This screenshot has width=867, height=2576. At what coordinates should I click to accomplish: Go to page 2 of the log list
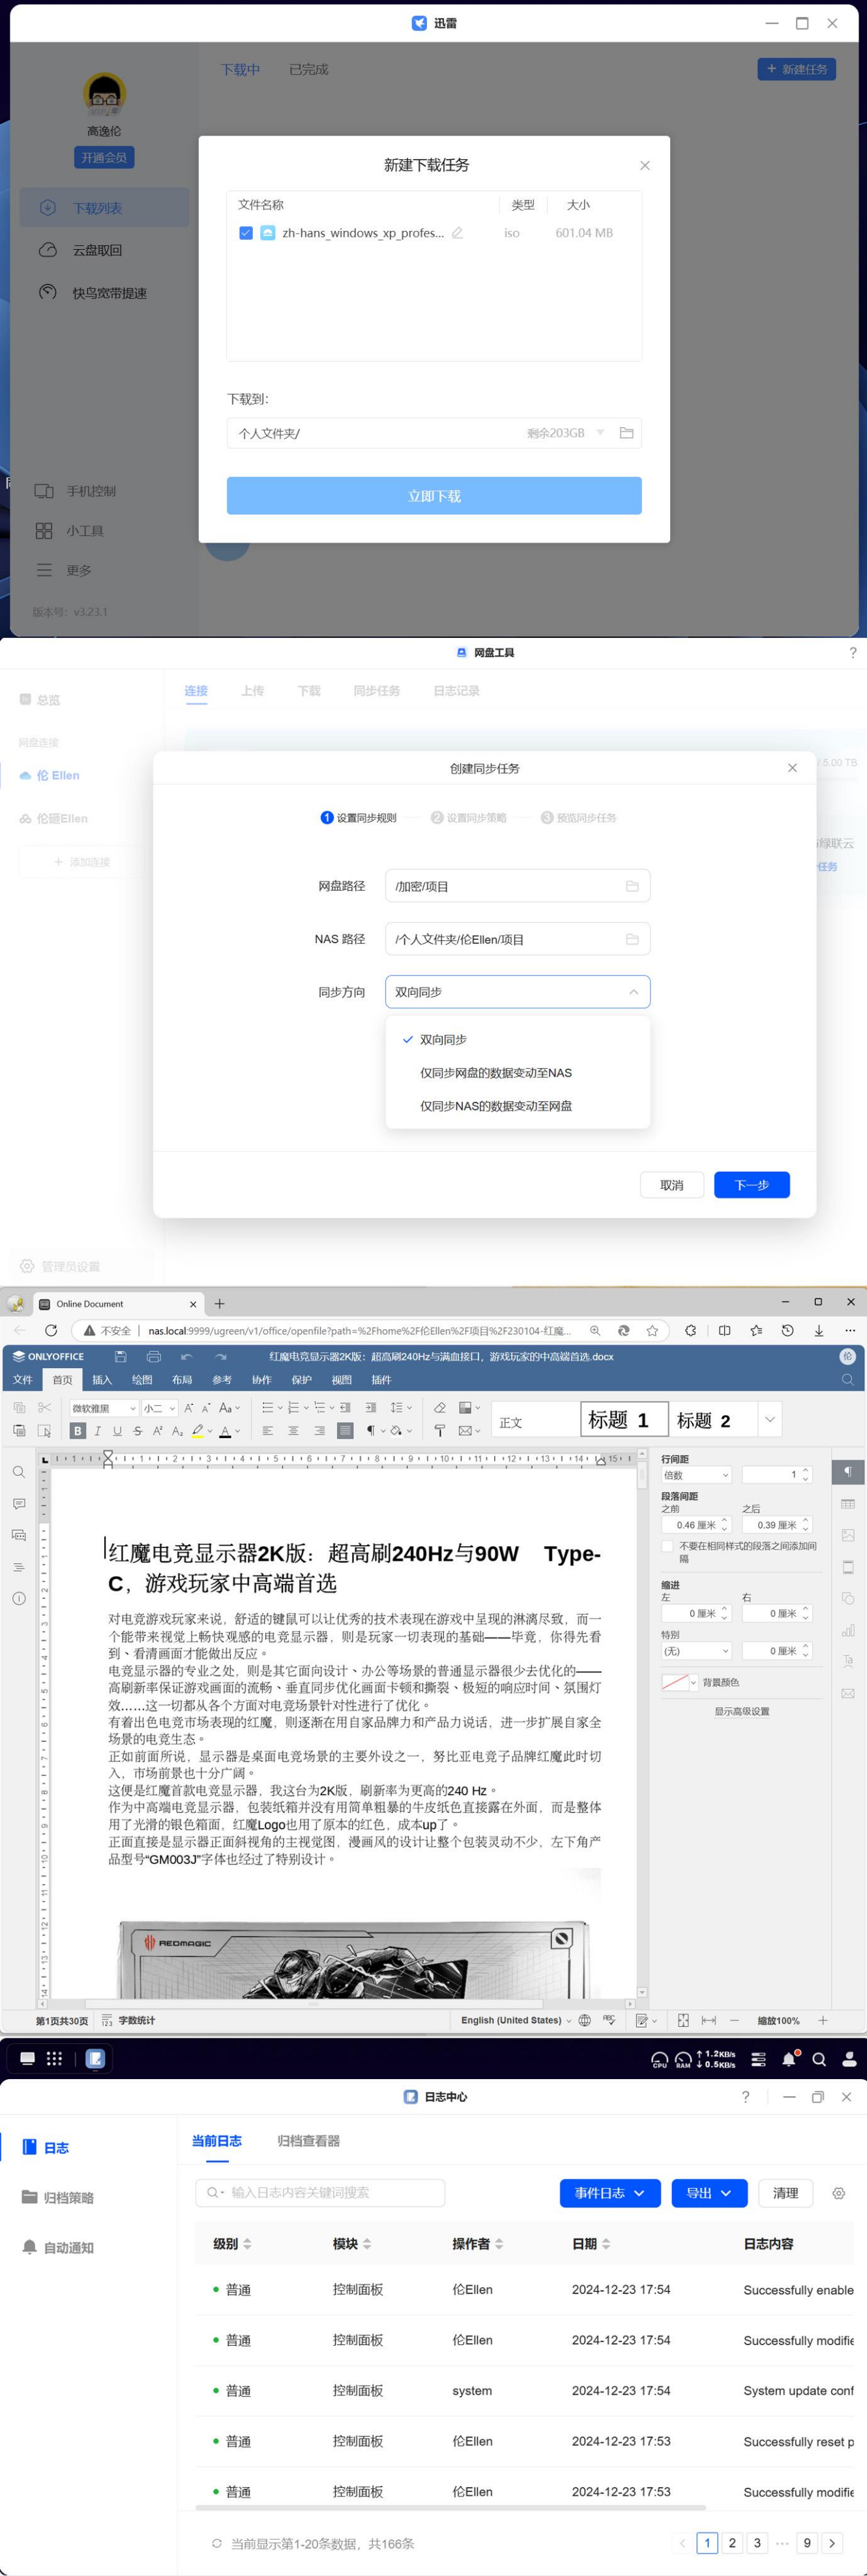pyautogui.click(x=732, y=2543)
